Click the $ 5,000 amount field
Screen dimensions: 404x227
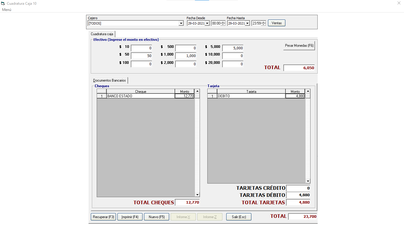pos(233,48)
